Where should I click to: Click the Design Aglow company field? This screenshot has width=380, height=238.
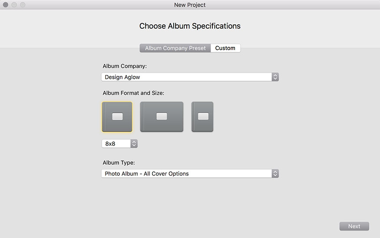(x=190, y=77)
